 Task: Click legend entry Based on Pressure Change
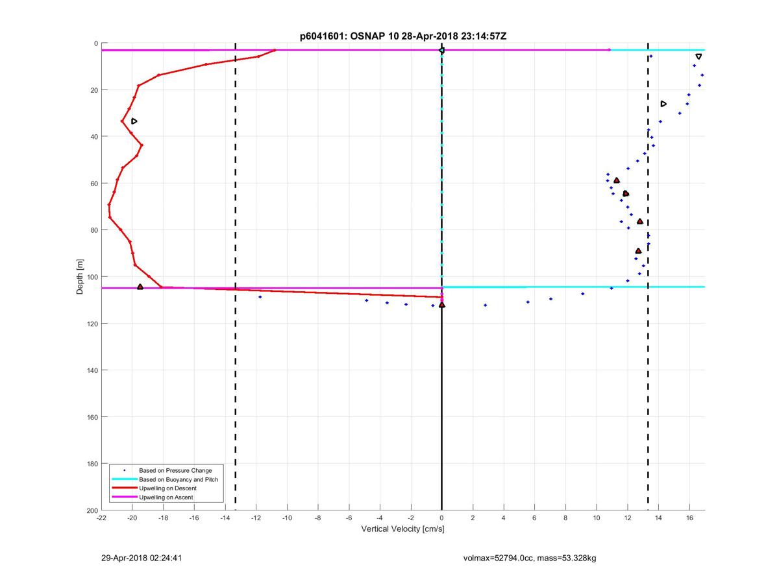click(x=175, y=470)
